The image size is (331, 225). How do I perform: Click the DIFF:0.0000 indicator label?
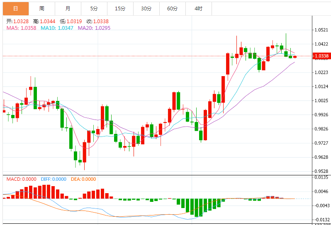tap(54, 179)
